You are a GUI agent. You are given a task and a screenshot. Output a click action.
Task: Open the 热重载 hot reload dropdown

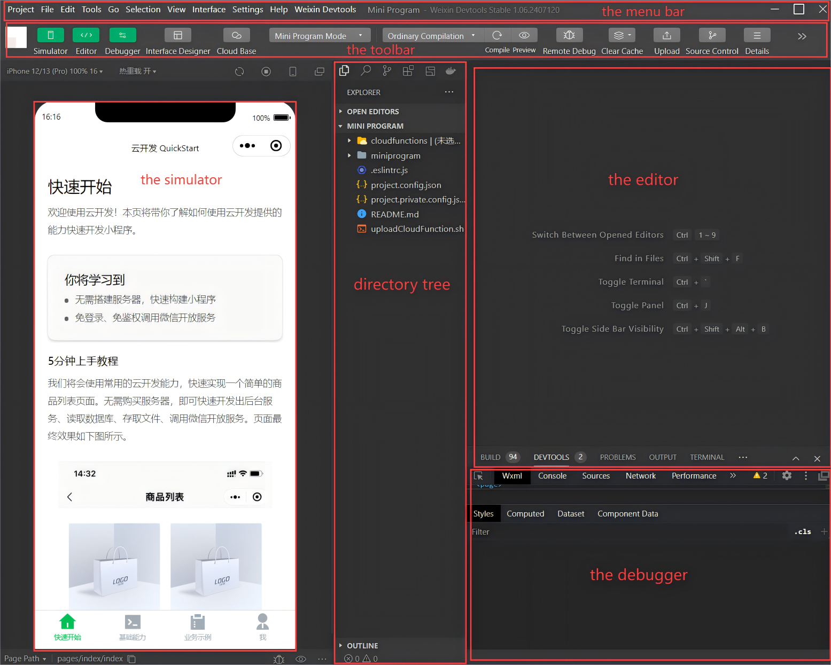(137, 71)
